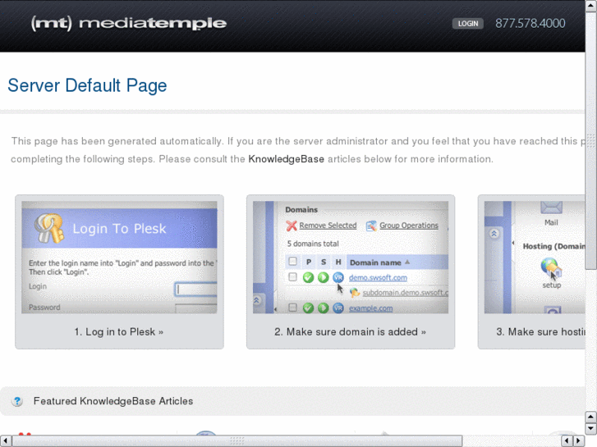Click the keys icon in Plesk thumbnail

pyautogui.click(x=48, y=227)
